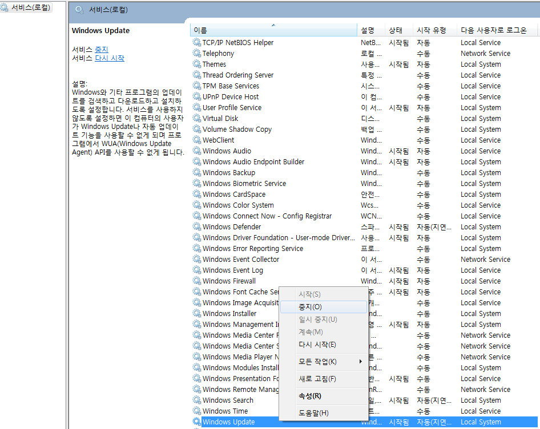Click the 시작됨 status of Themes
Screen dimensions: 540x429
coord(399,64)
